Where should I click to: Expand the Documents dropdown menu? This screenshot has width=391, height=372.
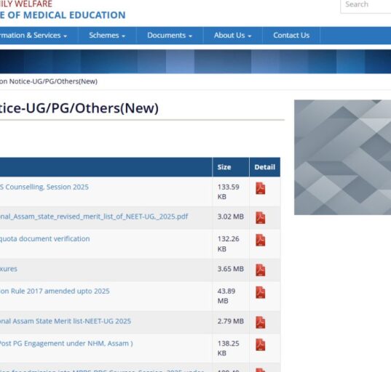[x=170, y=36]
